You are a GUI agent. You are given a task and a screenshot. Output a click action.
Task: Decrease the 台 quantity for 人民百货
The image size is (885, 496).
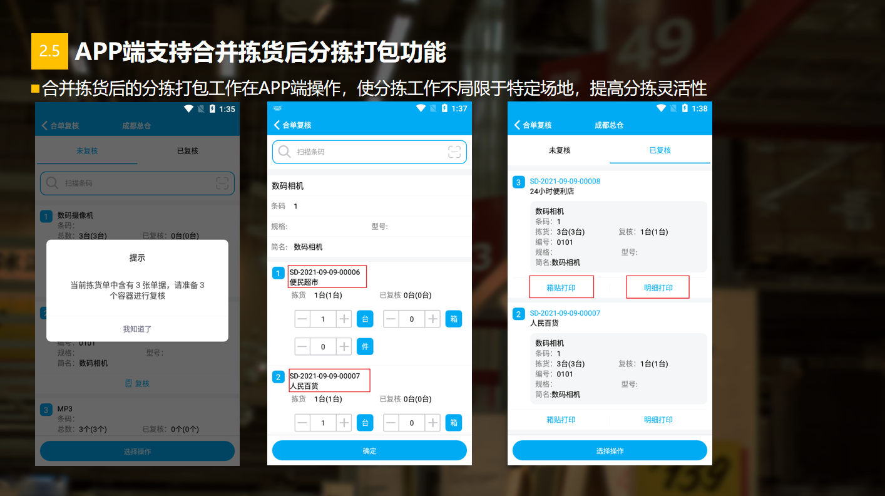coord(302,422)
